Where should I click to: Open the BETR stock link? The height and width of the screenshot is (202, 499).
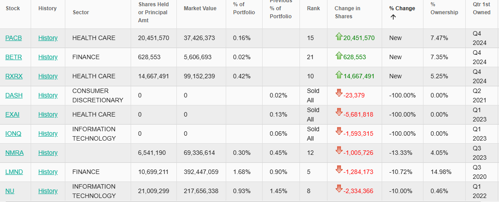pos(14,57)
